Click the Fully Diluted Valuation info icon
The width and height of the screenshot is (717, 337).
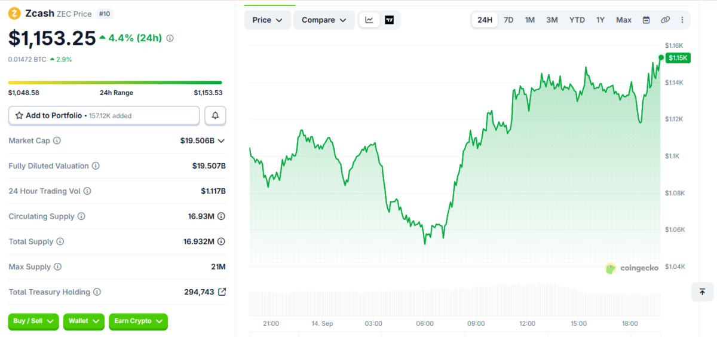96,166
